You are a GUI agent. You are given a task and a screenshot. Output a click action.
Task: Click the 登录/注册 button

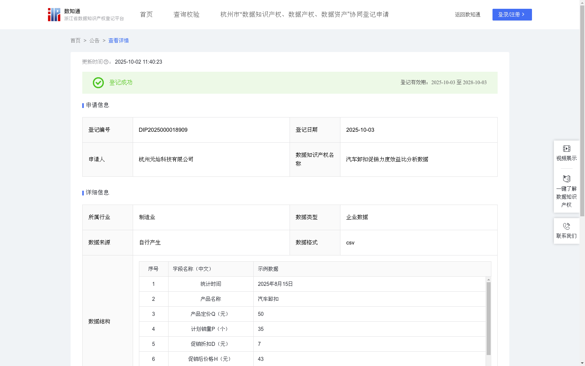tap(512, 15)
